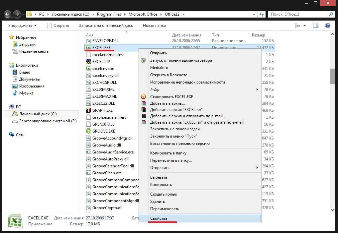Click the GRAPH.EXE chart icon
The width and height of the screenshot is (338, 233).
coord(88,110)
